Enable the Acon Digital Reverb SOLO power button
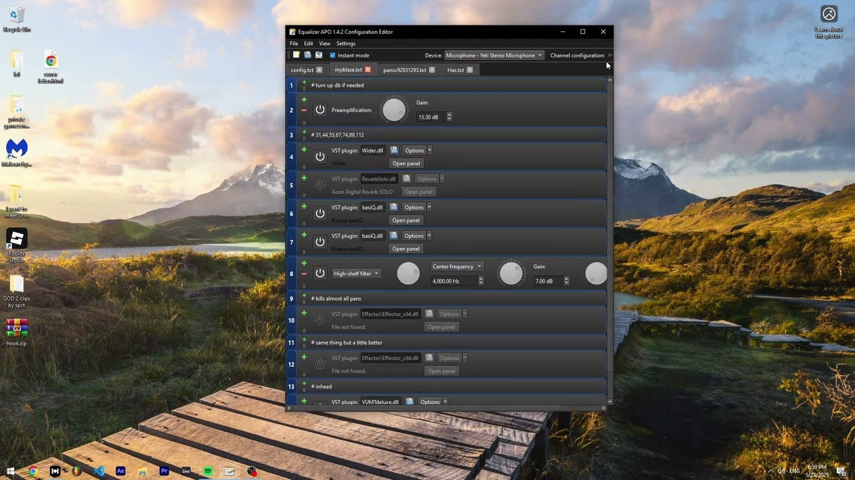Screen dimensions: 855x480 click(320, 185)
